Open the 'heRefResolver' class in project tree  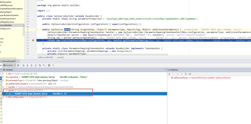(x=6, y=5)
